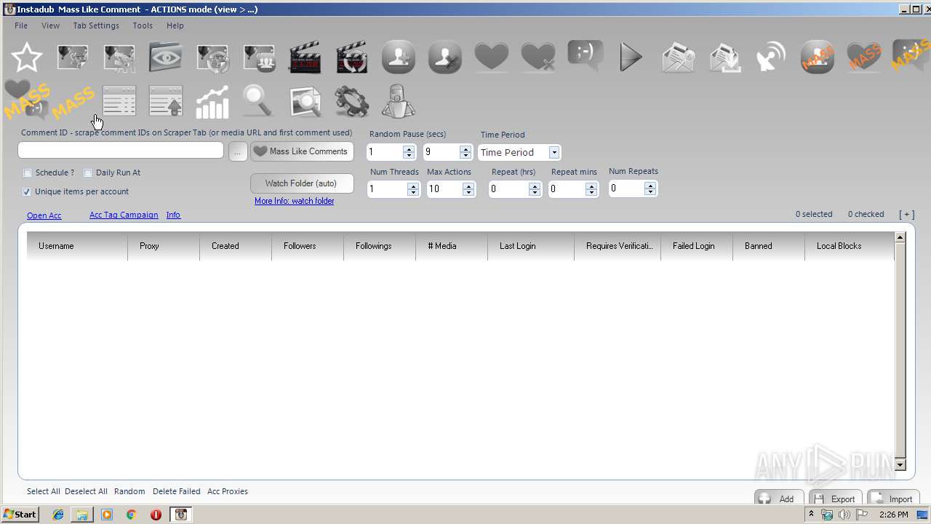Adjust the Repeat mins spinner

[x=591, y=189]
